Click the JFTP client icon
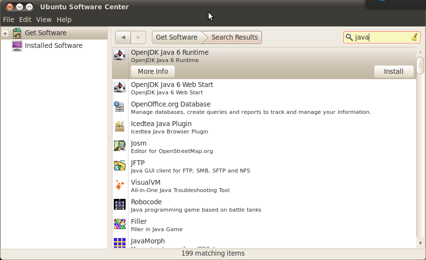Viewport: 426px width, 260px height. coord(120,166)
